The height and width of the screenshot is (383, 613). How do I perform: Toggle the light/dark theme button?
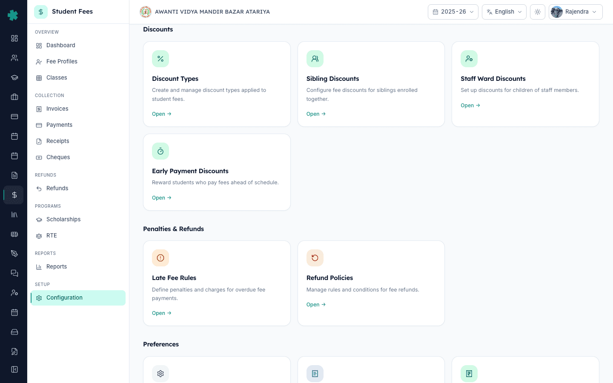coord(538,12)
